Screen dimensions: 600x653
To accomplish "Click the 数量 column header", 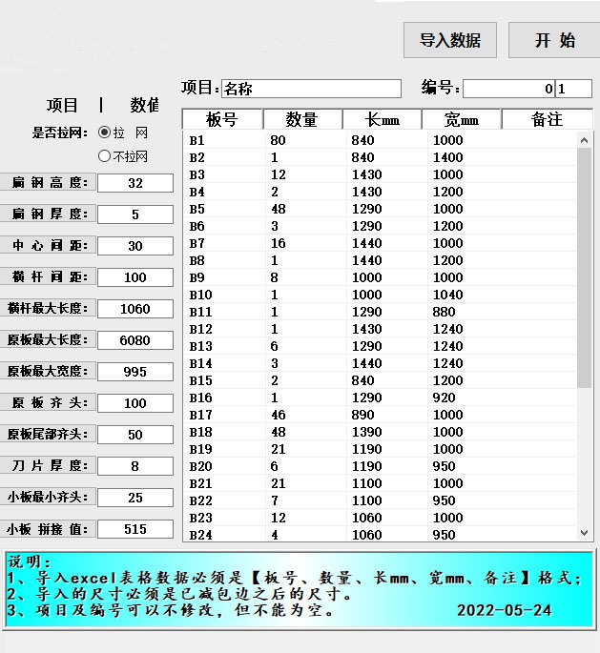I will (301, 119).
